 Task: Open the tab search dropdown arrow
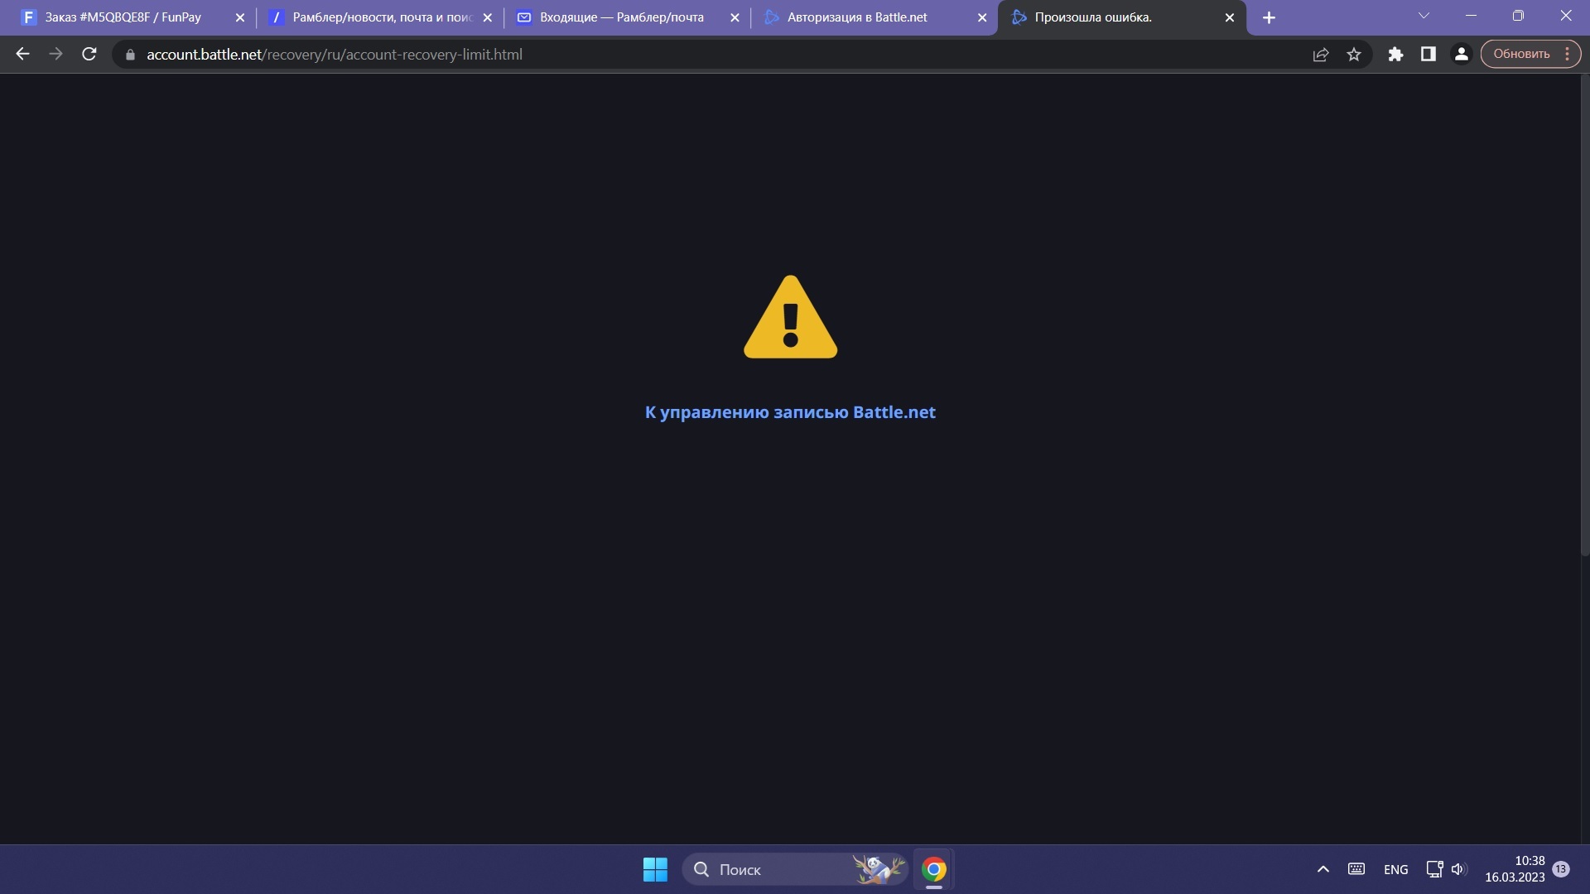pyautogui.click(x=1424, y=16)
